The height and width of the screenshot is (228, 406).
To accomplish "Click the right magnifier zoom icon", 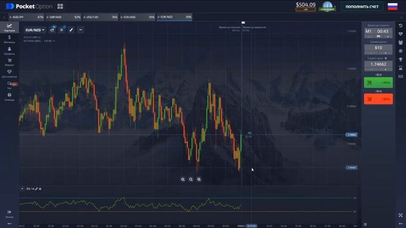I will (x=199, y=179).
